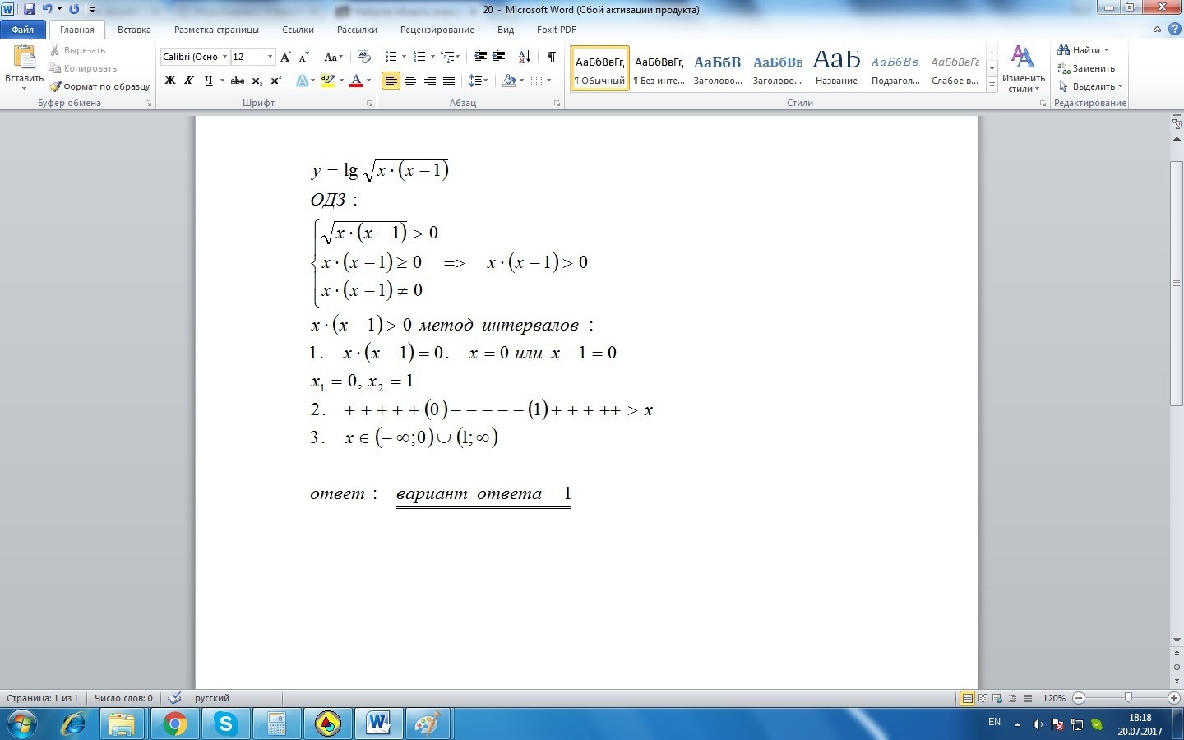This screenshot has height=740, width=1184.
Task: Open Google Chrome from the taskbar
Action: click(174, 724)
